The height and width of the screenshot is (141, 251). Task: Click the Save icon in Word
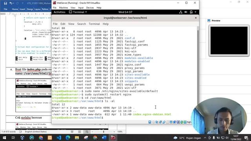point(5,3)
